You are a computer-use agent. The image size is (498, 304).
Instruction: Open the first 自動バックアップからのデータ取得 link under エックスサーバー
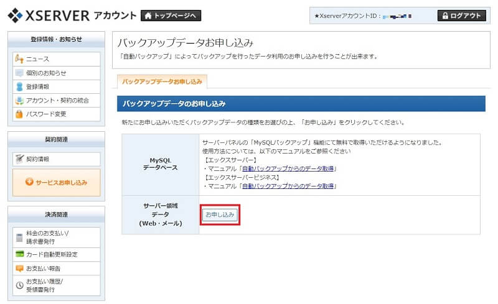pos(288,168)
